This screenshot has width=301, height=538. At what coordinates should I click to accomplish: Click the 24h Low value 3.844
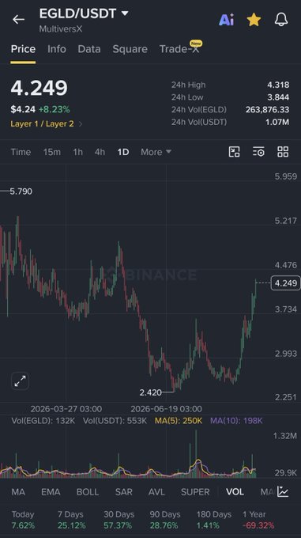[x=278, y=97]
